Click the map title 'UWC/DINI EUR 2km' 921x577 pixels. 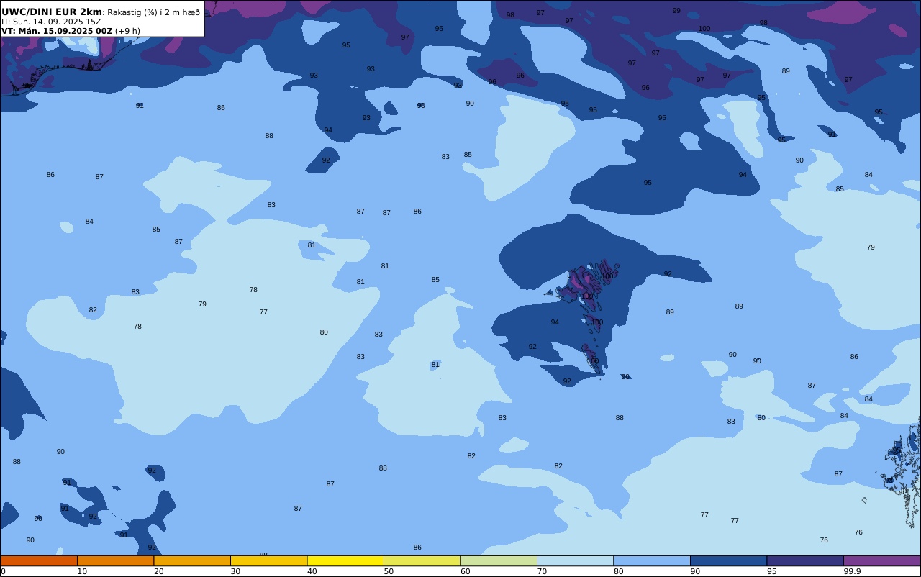(52, 12)
